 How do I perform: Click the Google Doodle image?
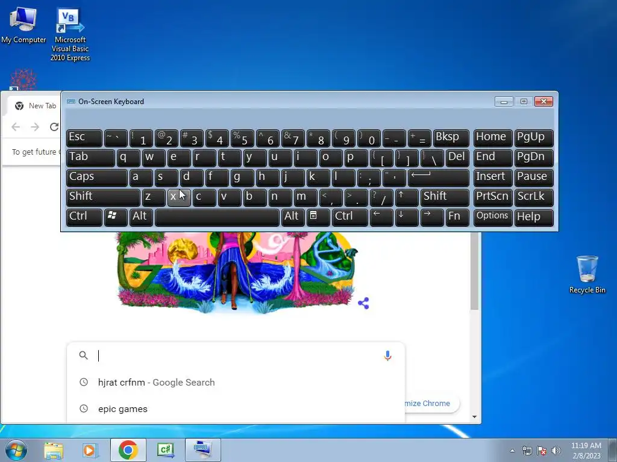(236, 273)
